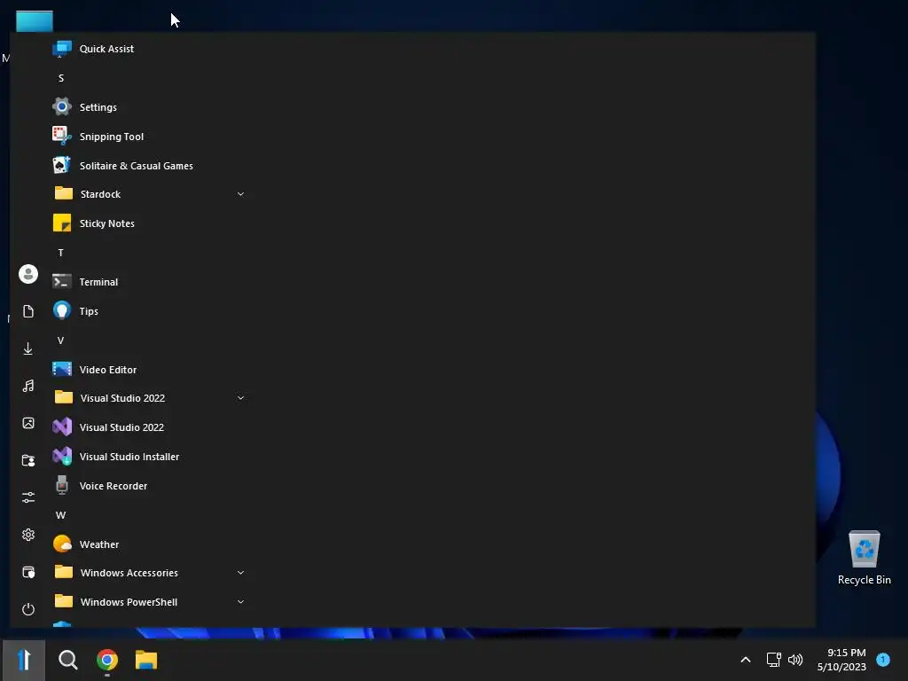Open the Solitaire & Casual Games icon

62,165
